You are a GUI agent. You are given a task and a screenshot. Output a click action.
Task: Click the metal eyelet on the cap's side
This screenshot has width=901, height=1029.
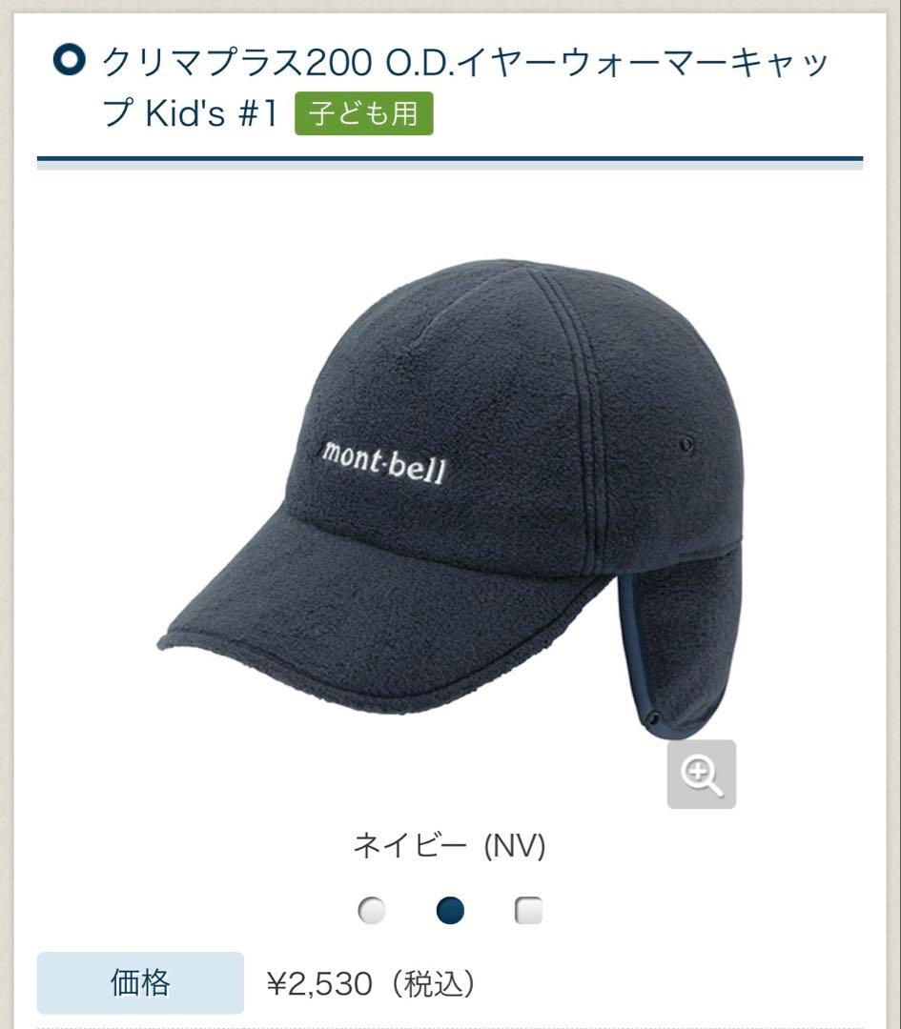click(x=686, y=445)
